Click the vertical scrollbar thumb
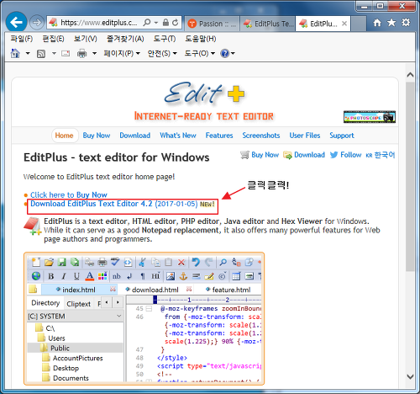The height and width of the screenshot is (394, 420). click(410, 176)
